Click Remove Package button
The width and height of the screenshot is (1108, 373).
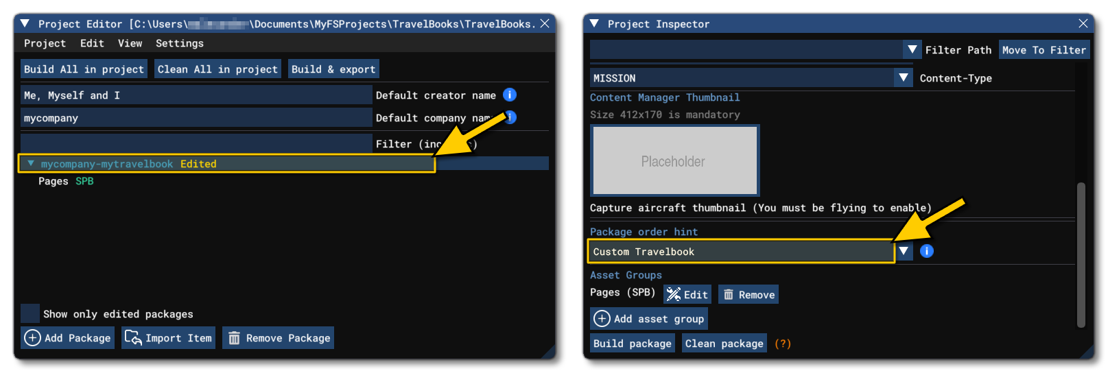point(278,337)
